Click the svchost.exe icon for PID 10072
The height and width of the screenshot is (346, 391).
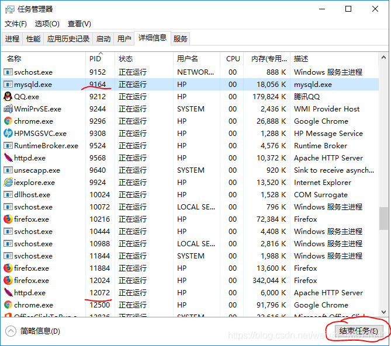[x=8, y=207]
